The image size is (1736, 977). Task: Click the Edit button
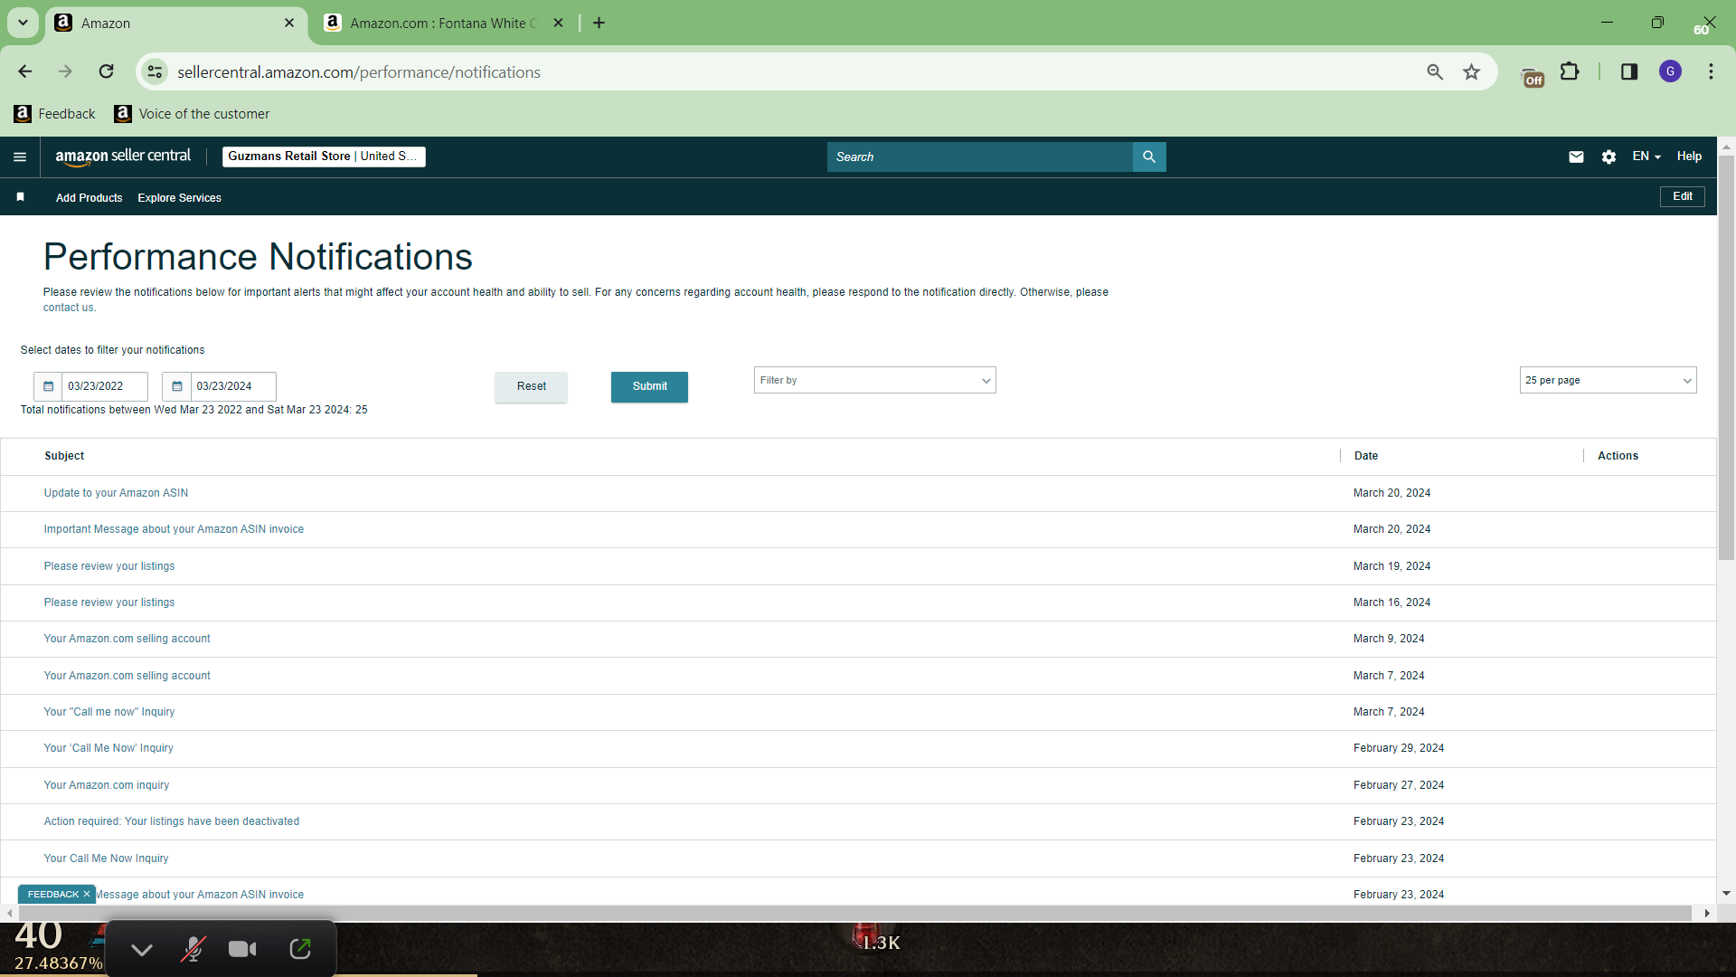click(1682, 196)
